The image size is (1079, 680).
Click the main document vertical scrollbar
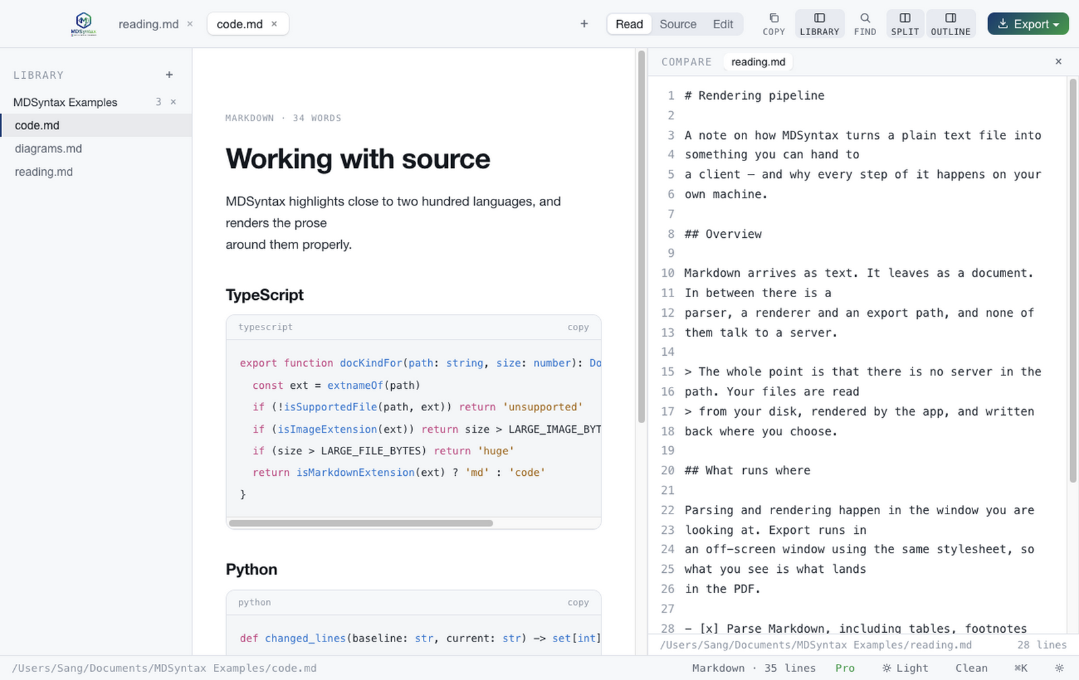[x=641, y=237]
